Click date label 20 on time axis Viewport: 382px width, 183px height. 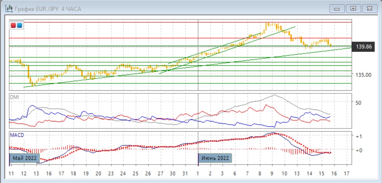98,173
